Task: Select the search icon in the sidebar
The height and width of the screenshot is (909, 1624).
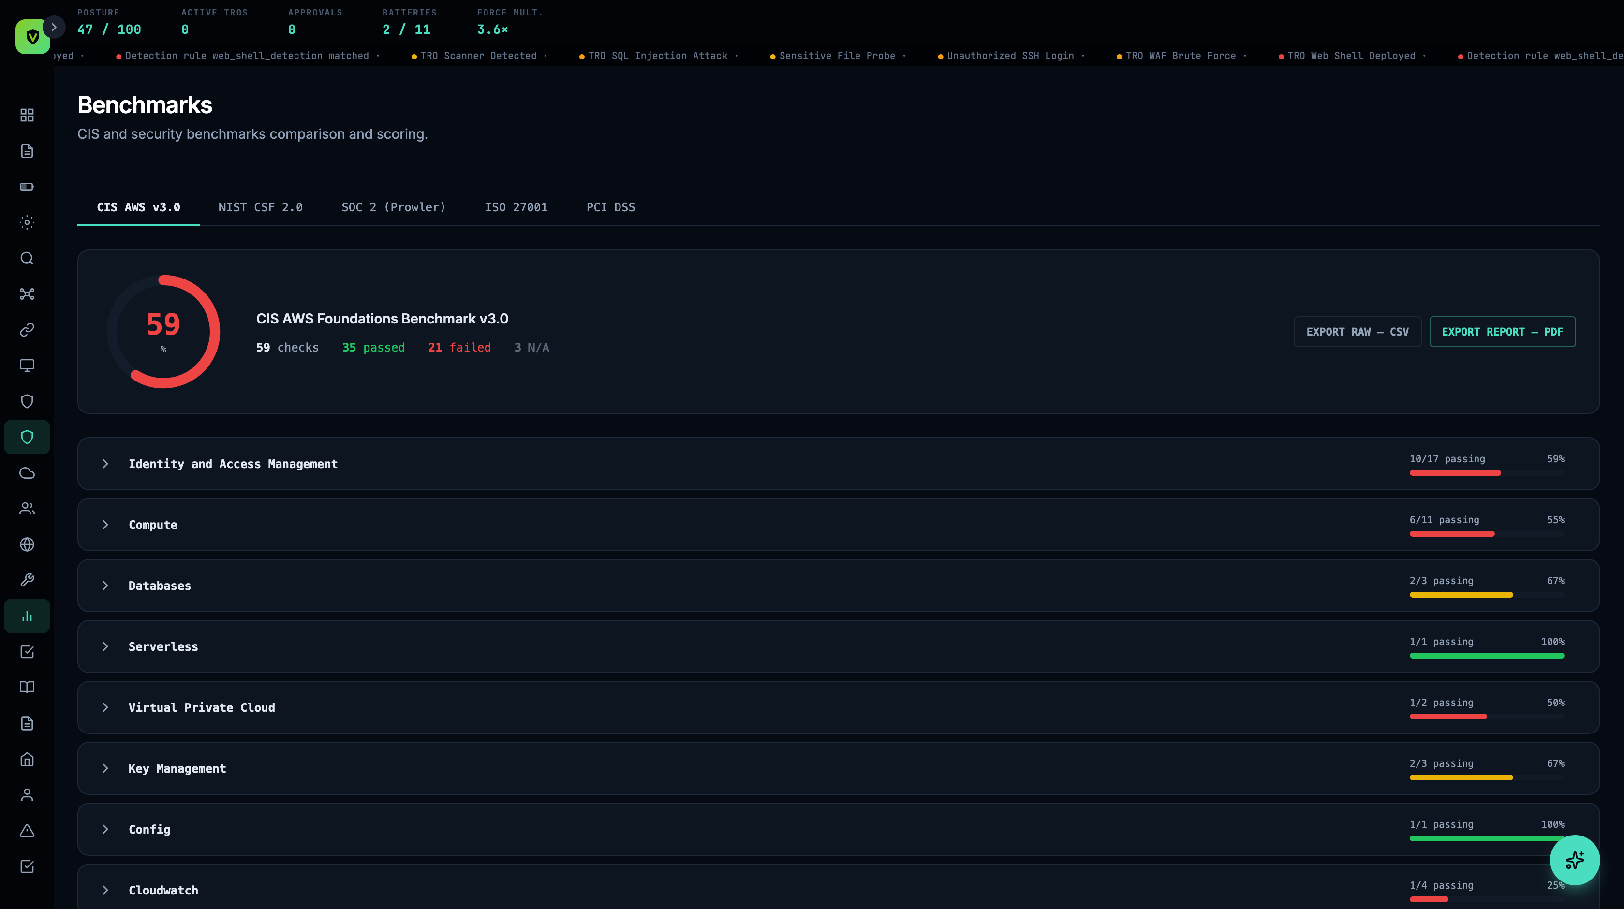Action: pos(27,259)
